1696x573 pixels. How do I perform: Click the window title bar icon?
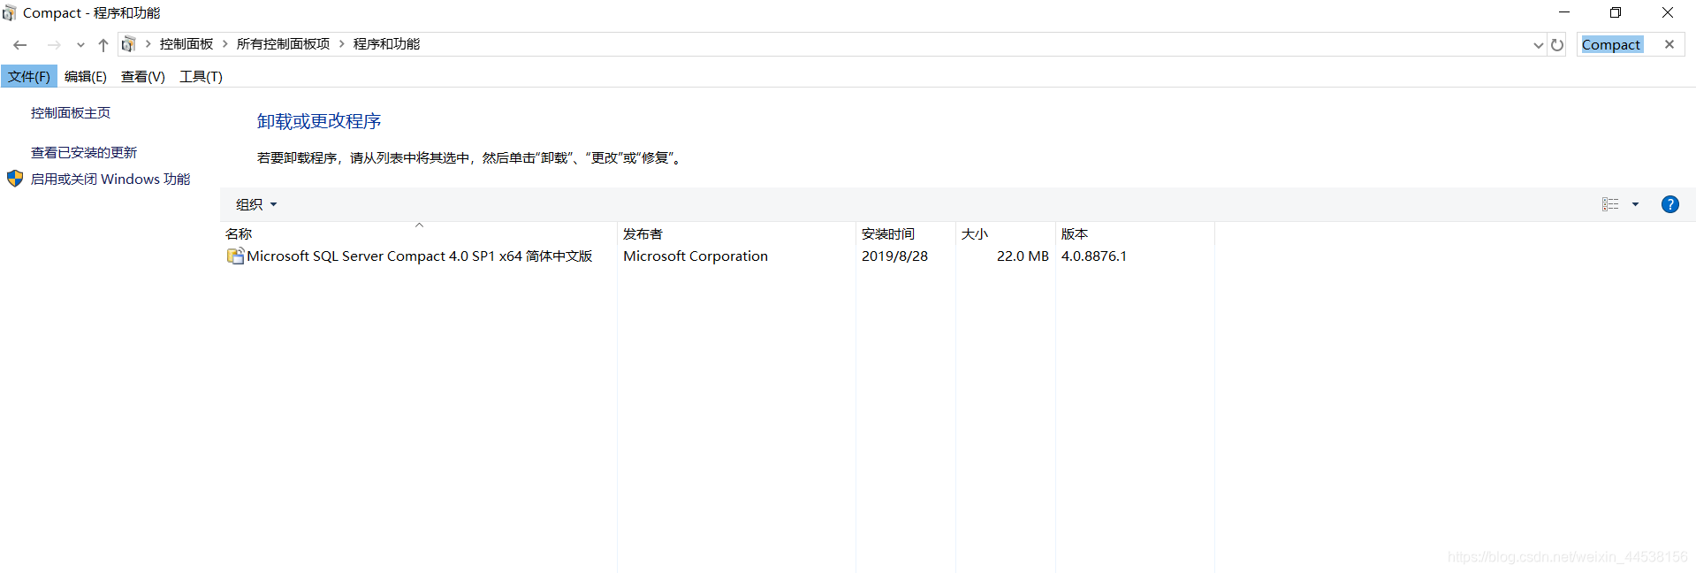[x=10, y=12]
